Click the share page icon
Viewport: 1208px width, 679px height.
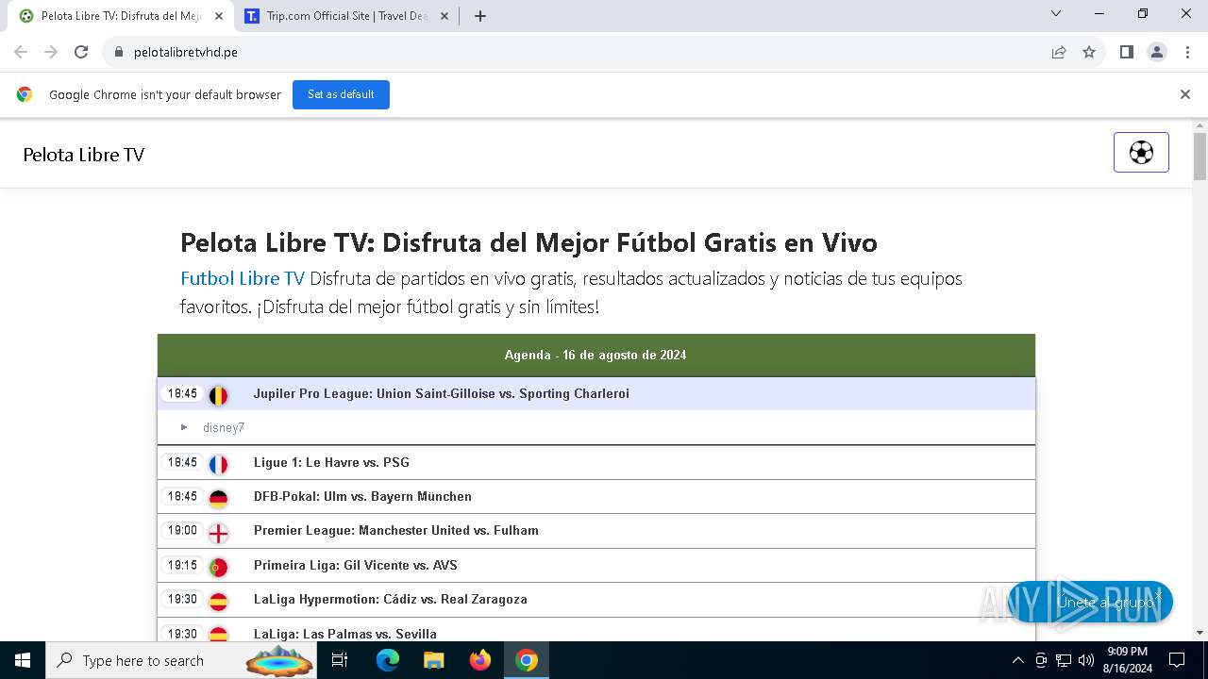coord(1059,52)
